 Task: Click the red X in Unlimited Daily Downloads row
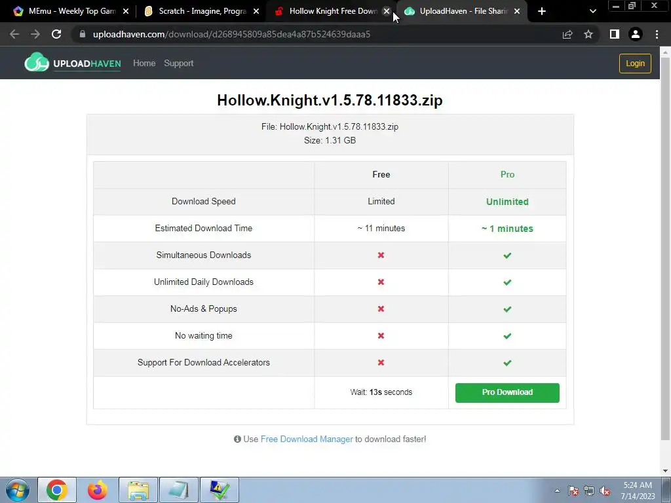point(381,282)
